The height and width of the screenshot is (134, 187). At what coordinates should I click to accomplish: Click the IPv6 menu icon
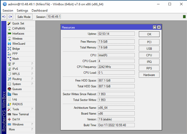[x=9, y=69]
